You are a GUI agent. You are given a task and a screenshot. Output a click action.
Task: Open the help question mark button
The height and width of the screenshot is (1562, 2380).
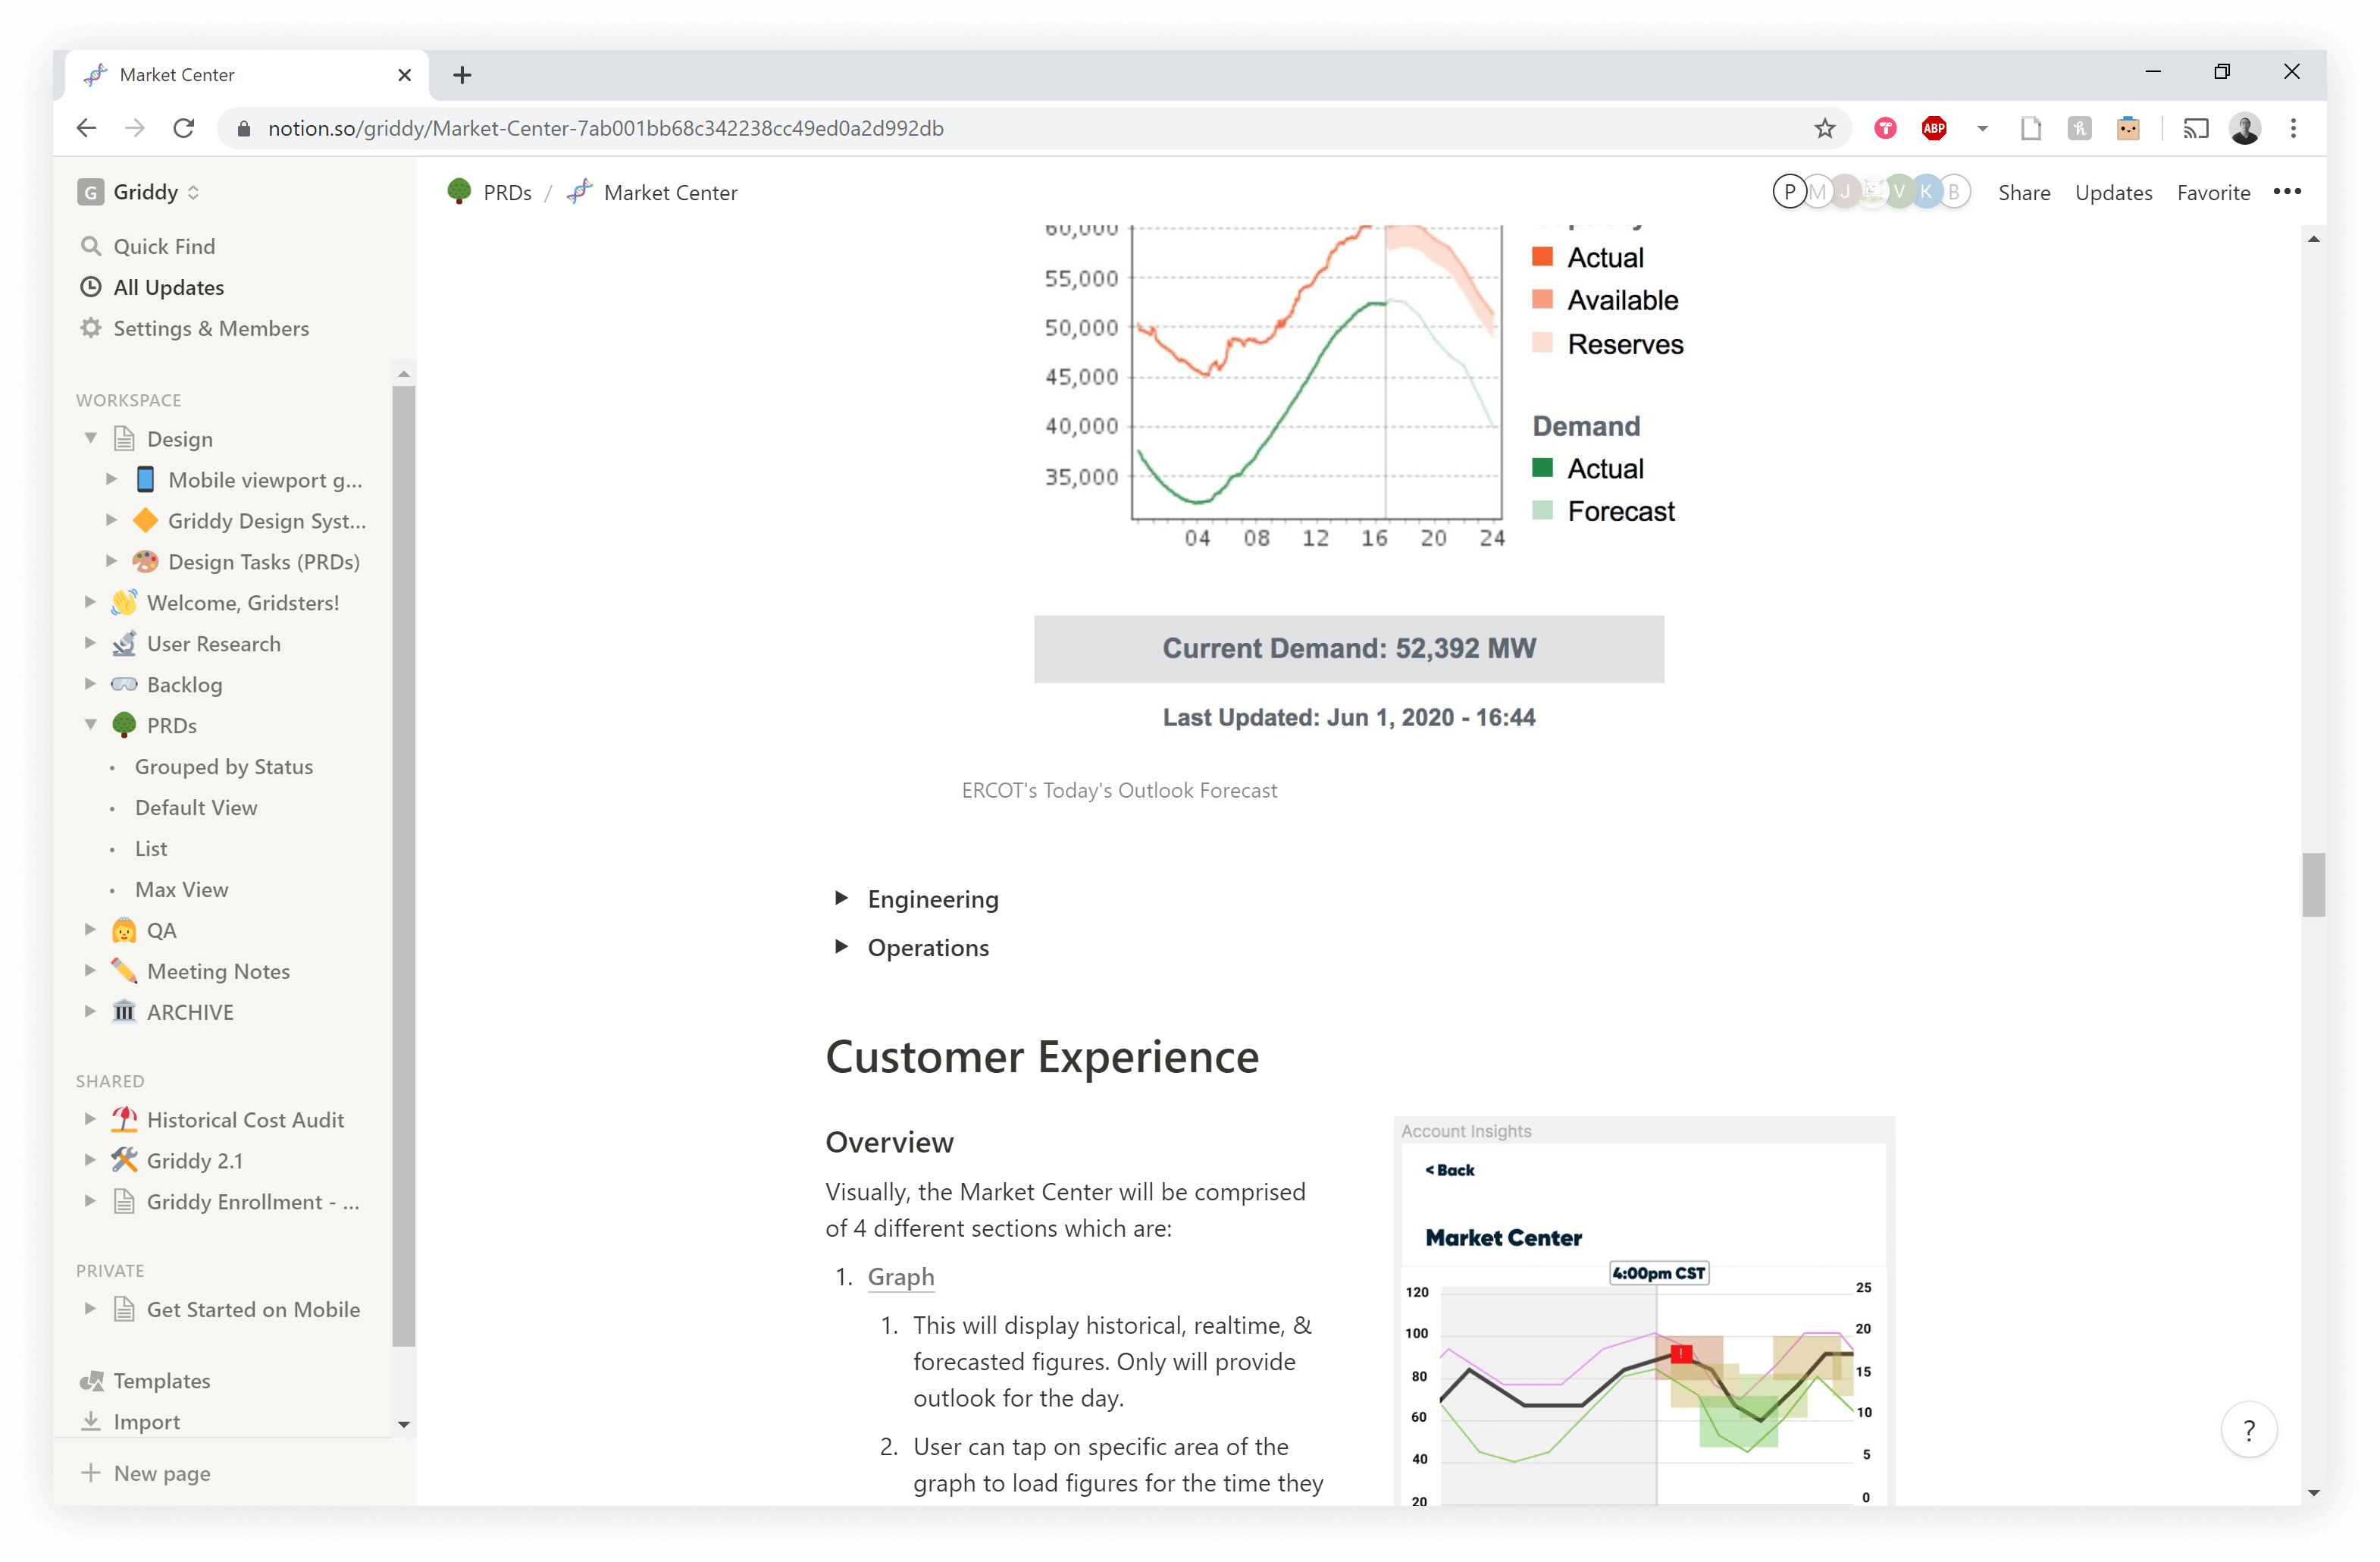[x=2248, y=1429]
